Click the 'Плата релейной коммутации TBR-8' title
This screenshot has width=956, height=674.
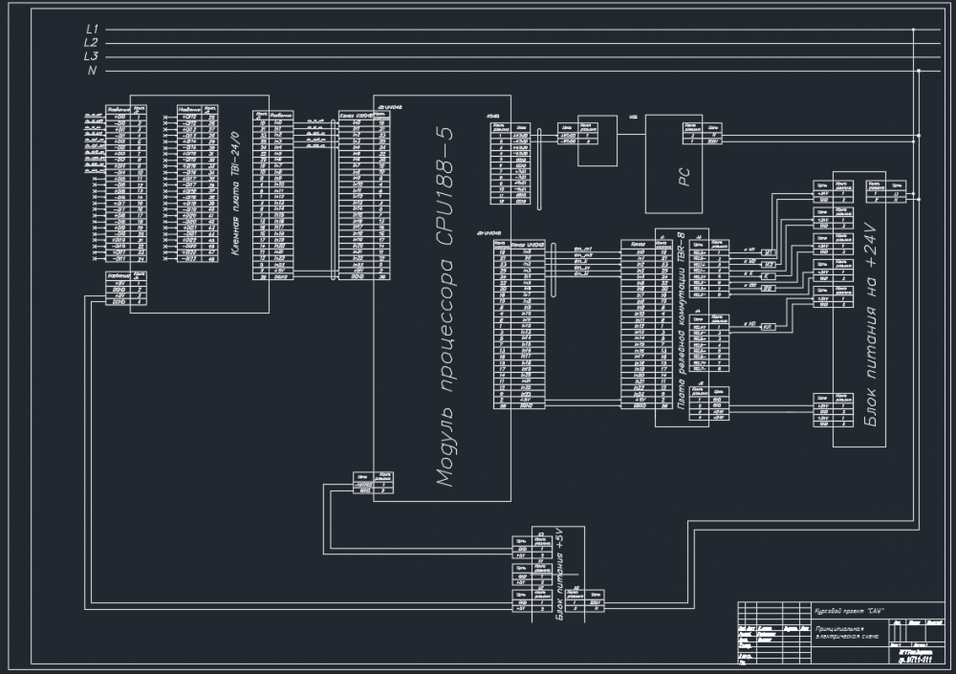pyautogui.click(x=682, y=320)
